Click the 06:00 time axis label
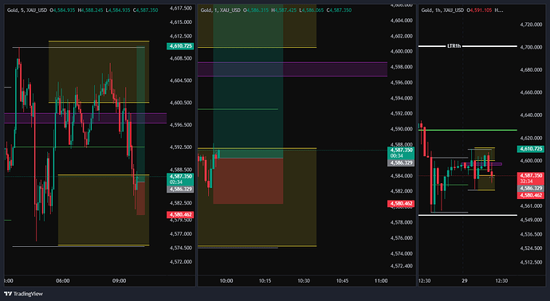 click(63, 280)
